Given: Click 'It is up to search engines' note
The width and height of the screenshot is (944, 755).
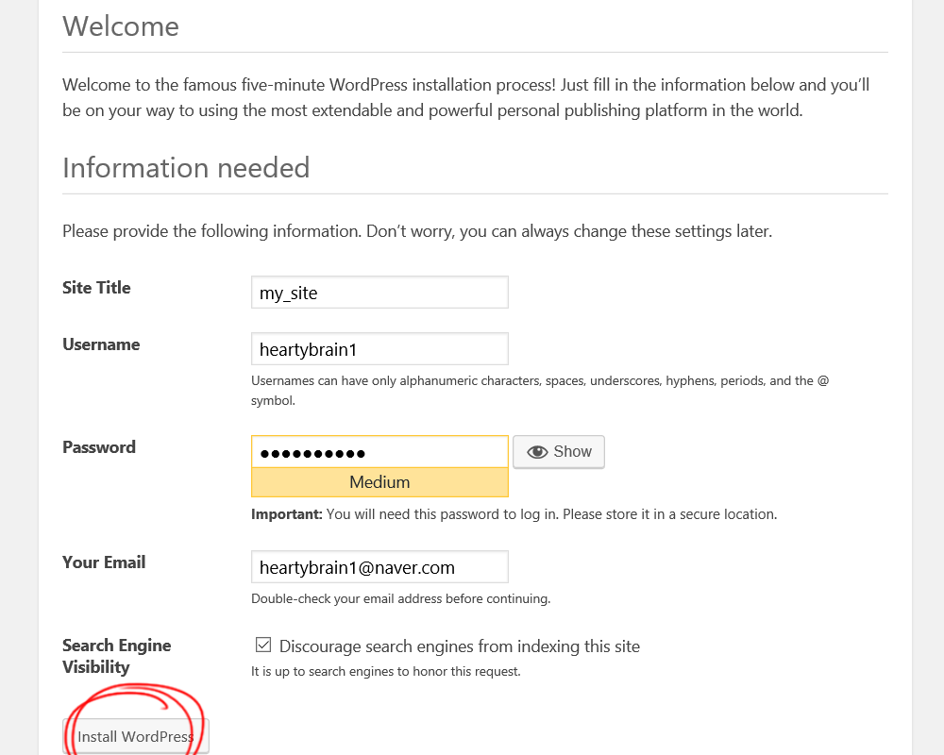Looking at the screenshot, I should click(385, 671).
